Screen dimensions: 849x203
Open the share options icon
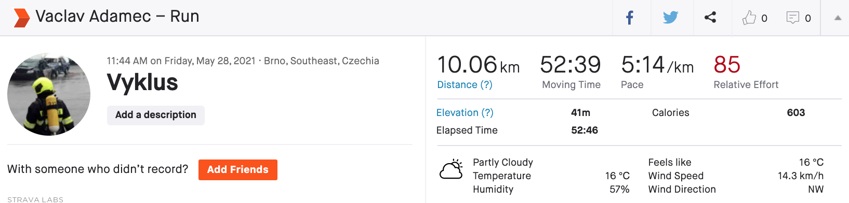tap(710, 18)
